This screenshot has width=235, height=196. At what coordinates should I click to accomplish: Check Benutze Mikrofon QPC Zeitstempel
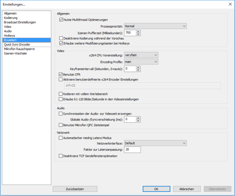61,125
